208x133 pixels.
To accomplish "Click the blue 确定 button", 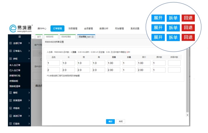I will [110, 121].
